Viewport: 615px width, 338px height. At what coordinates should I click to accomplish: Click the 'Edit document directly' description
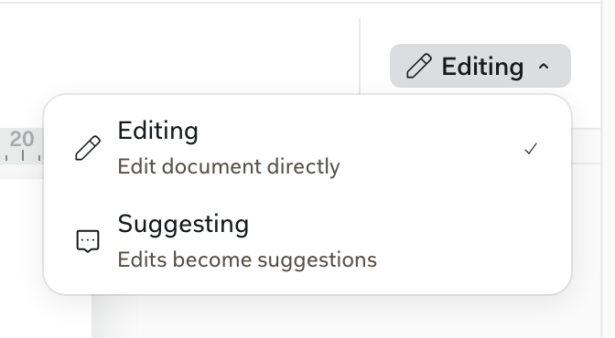click(x=229, y=166)
